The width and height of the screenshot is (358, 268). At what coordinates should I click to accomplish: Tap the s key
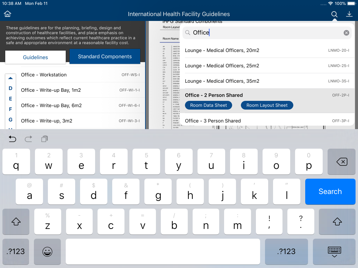click(x=62, y=192)
